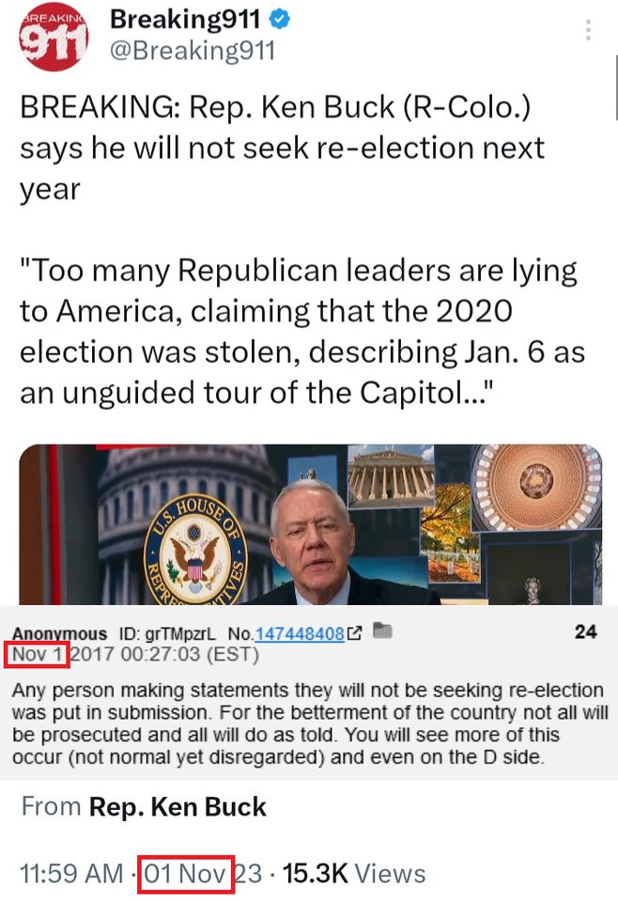Click the blue verified badge
This screenshot has height=902, width=618.
pyautogui.click(x=280, y=20)
